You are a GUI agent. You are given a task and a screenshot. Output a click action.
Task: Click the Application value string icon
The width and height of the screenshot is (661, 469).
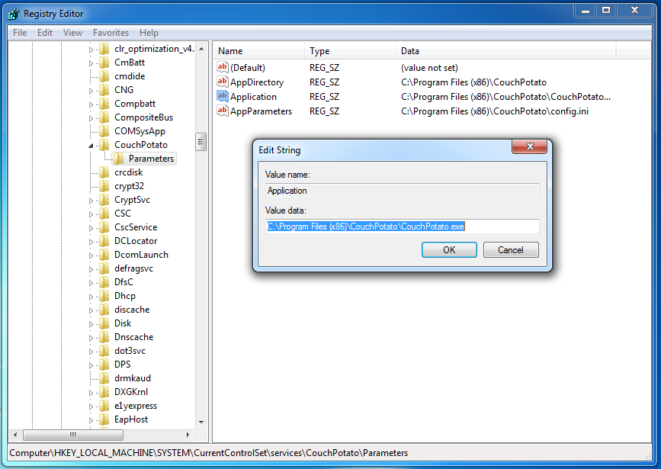coord(222,96)
